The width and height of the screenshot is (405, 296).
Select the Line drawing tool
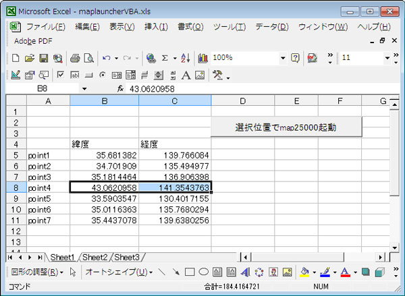162,272
